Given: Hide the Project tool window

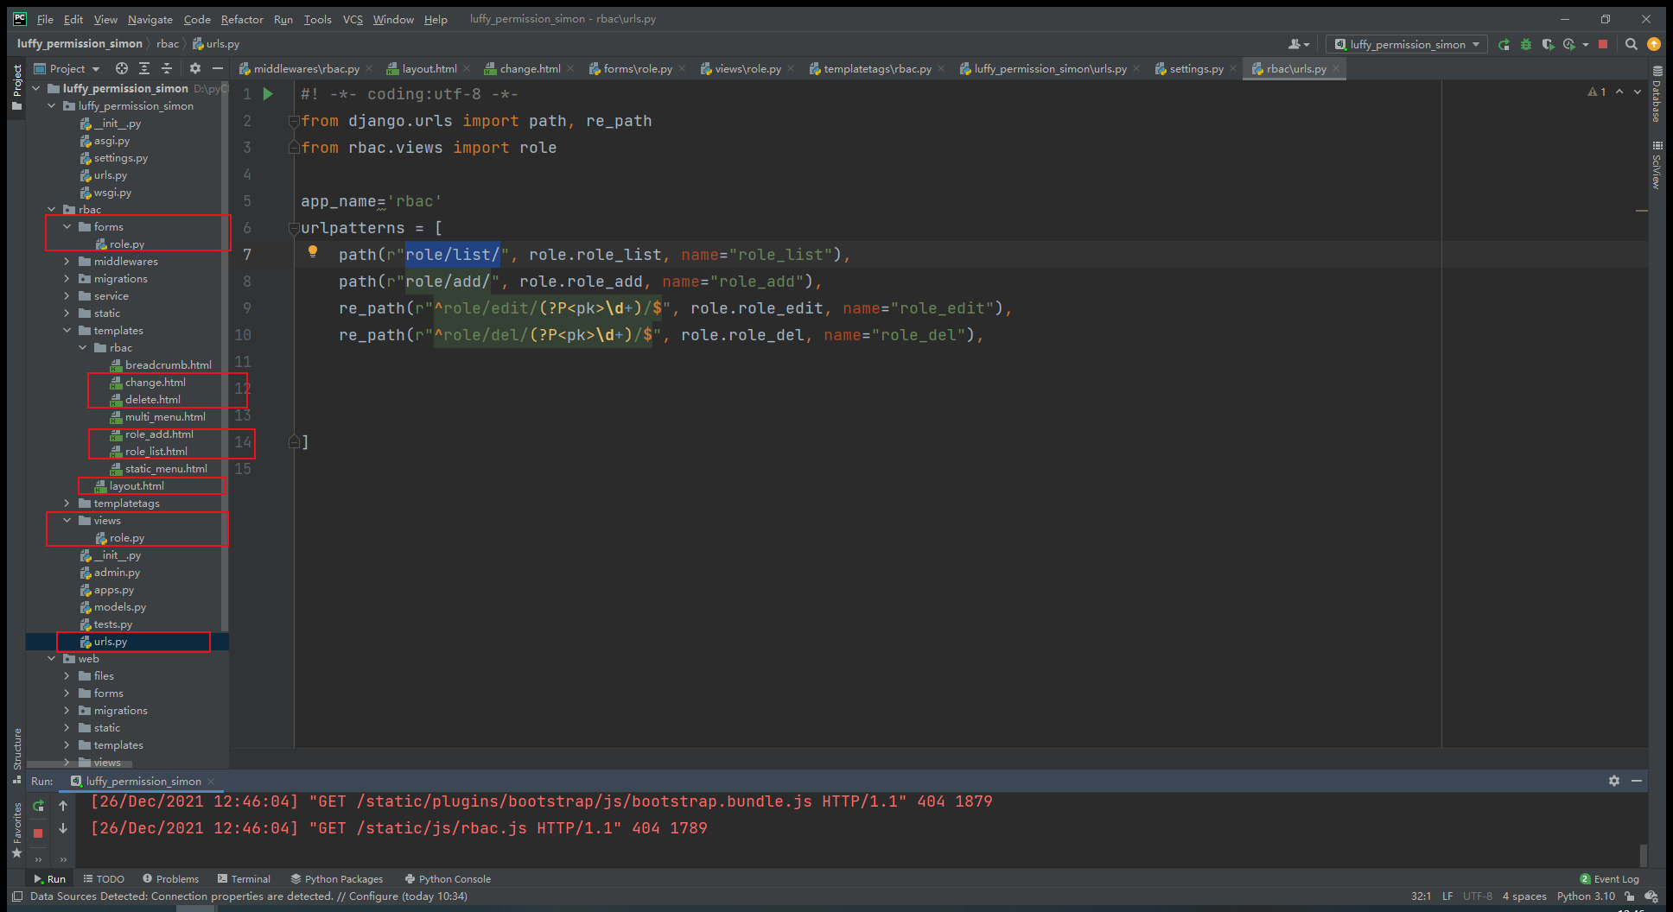Looking at the screenshot, I should pos(218,68).
